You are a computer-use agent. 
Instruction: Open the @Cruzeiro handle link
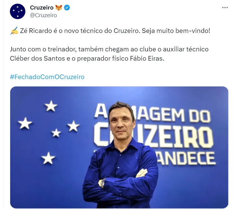(x=43, y=15)
